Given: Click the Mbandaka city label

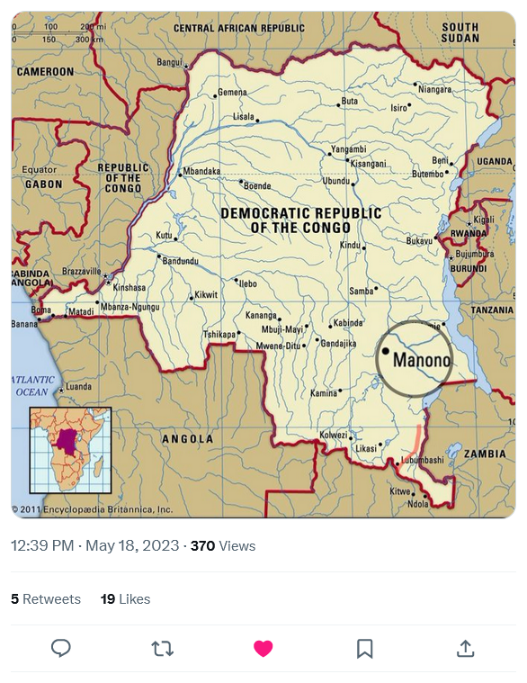Looking at the screenshot, I should 201,171.
